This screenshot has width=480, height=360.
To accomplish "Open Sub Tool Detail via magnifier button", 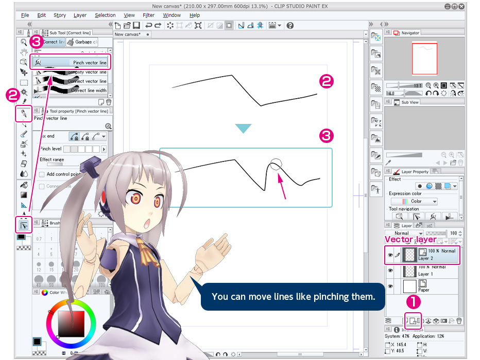I will pos(108,126).
